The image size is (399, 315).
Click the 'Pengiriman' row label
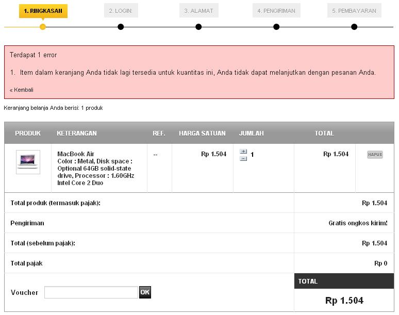[x=27, y=223]
